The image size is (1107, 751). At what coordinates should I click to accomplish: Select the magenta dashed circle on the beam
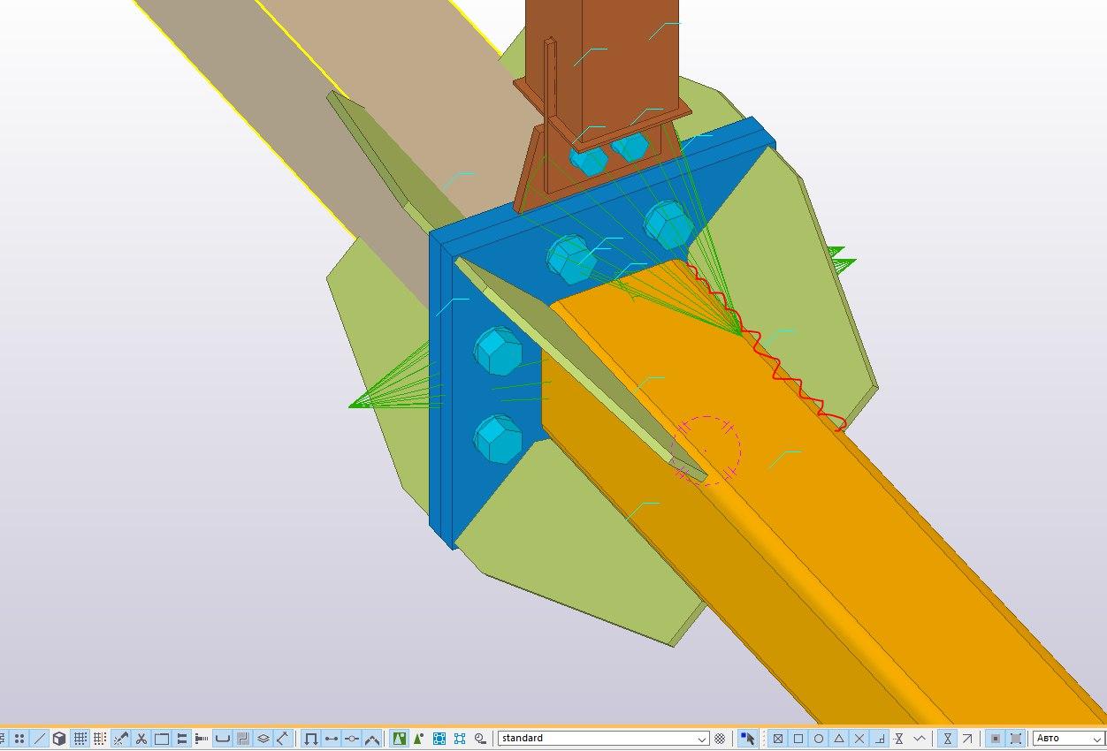[706, 450]
